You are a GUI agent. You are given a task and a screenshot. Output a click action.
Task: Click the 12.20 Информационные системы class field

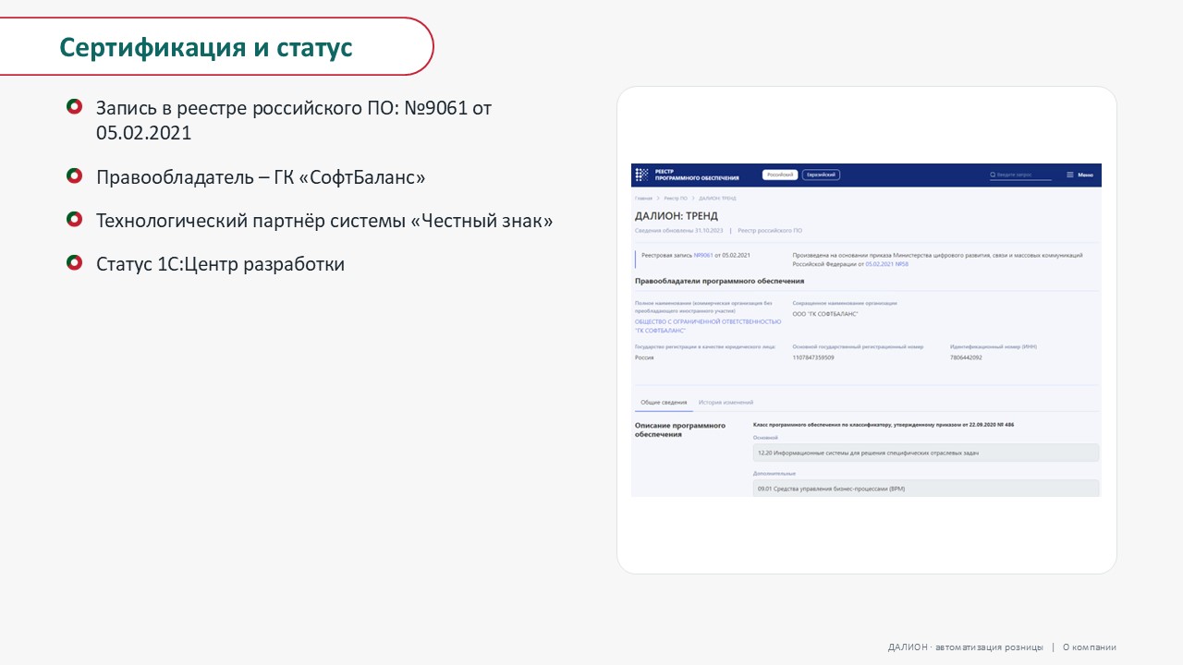pyautogui.click(x=926, y=453)
